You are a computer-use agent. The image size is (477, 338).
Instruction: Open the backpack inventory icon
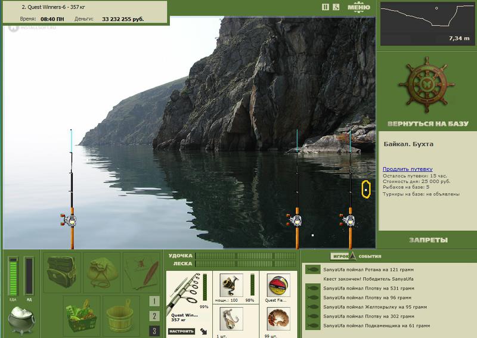(62, 272)
